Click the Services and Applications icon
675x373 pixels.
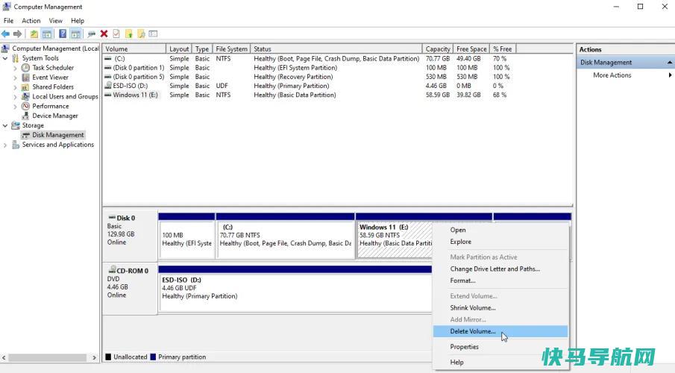pos(16,145)
